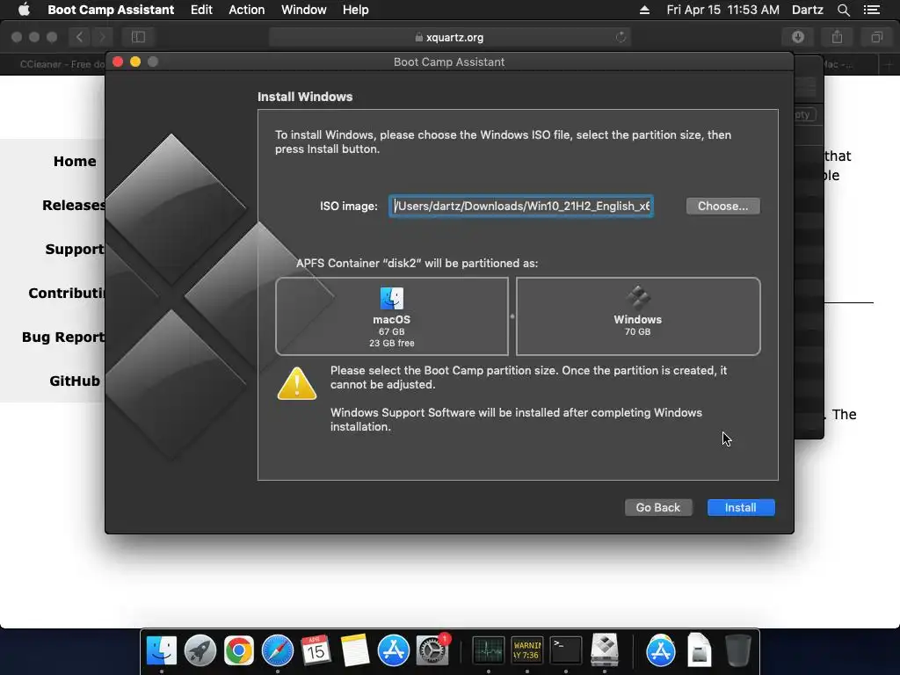The height and width of the screenshot is (675, 900).
Task: Open Google Chrome from the Dock
Action: tap(239, 650)
